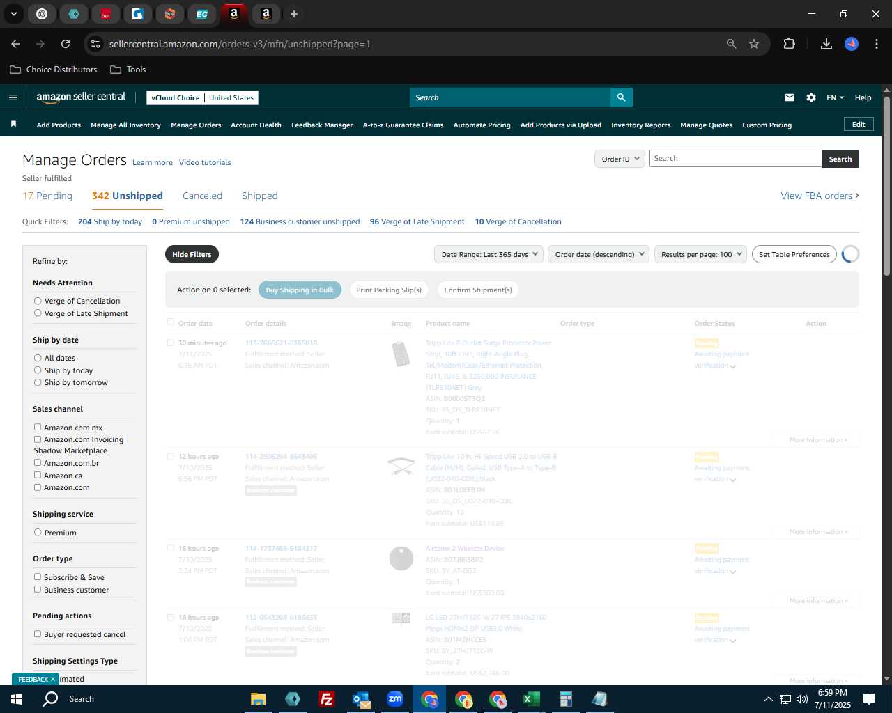Check the Amazon.ca sales channel
Image resolution: width=892 pixels, height=713 pixels.
[x=38, y=476]
